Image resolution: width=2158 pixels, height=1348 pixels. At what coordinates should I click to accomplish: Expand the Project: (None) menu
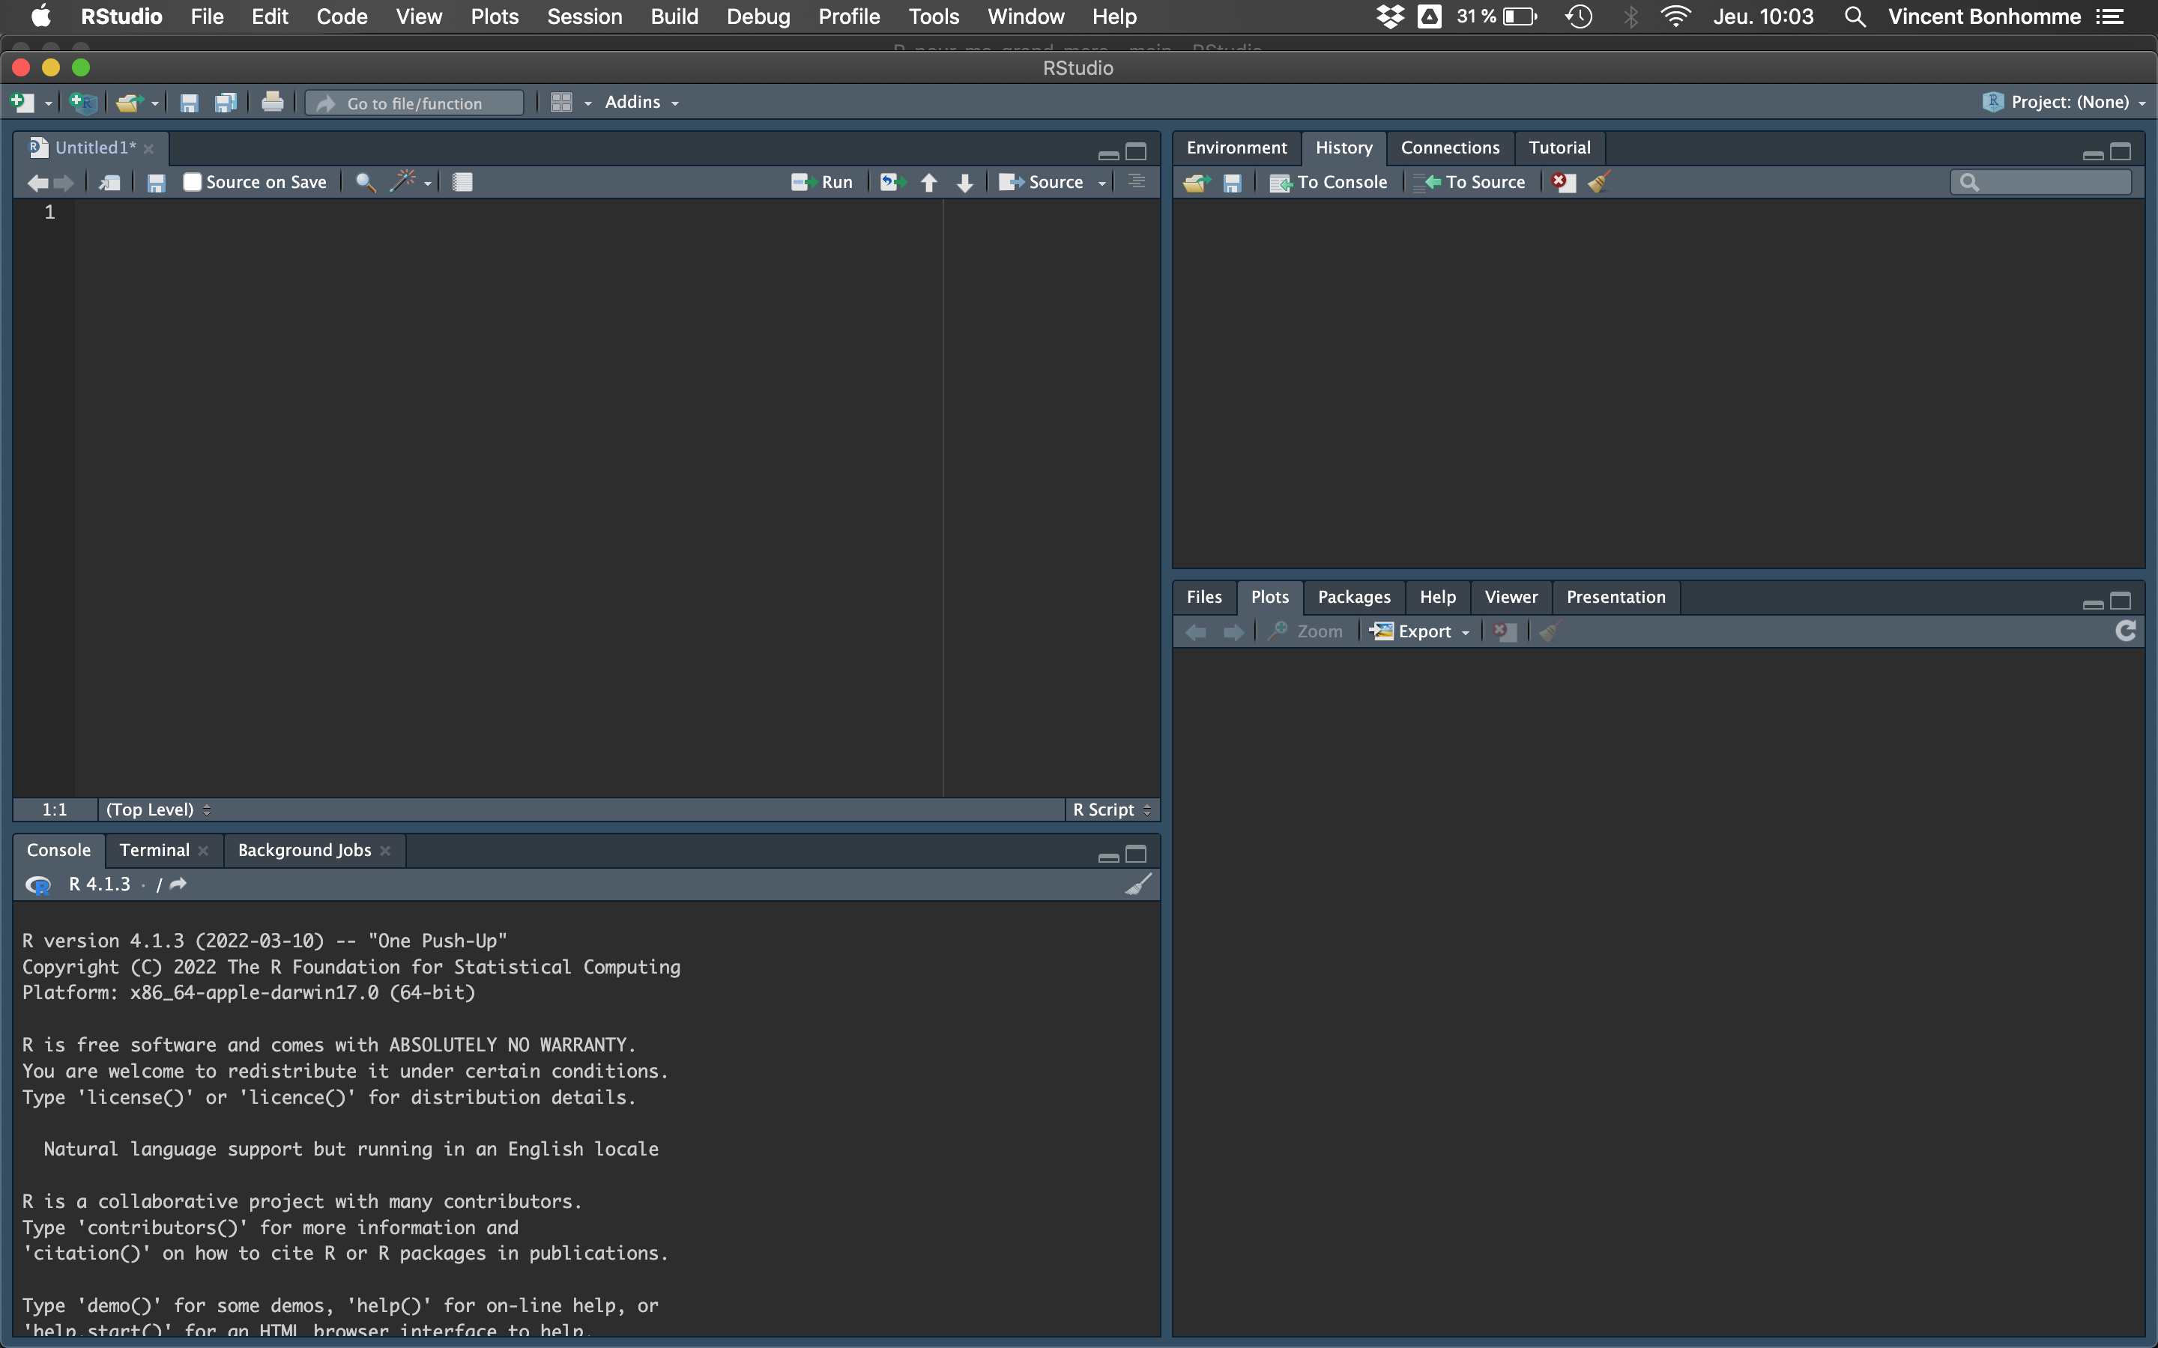(x=2067, y=103)
